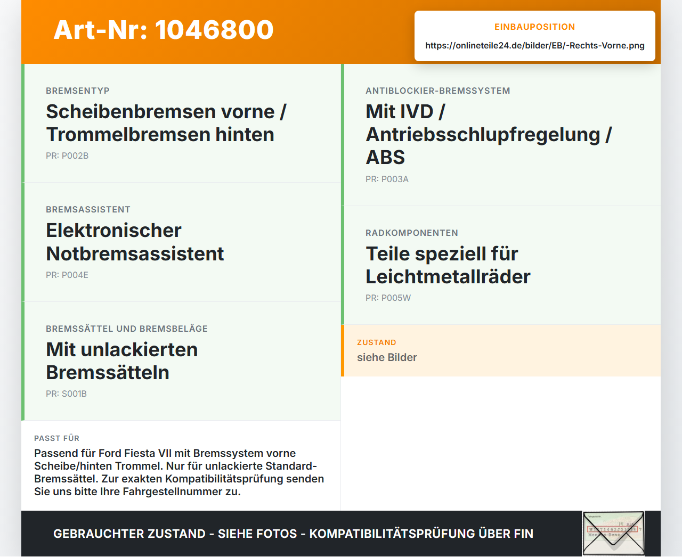Click the 'siehe Bilder' condition text
The height and width of the screenshot is (557, 682).
click(387, 357)
